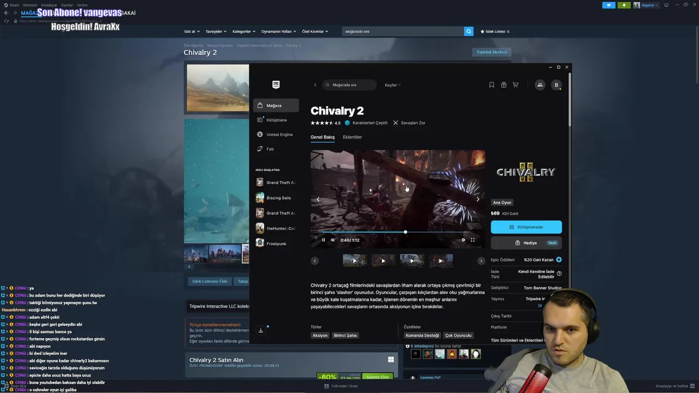
Task: Unmute the trailer audio
Action: coord(333,240)
